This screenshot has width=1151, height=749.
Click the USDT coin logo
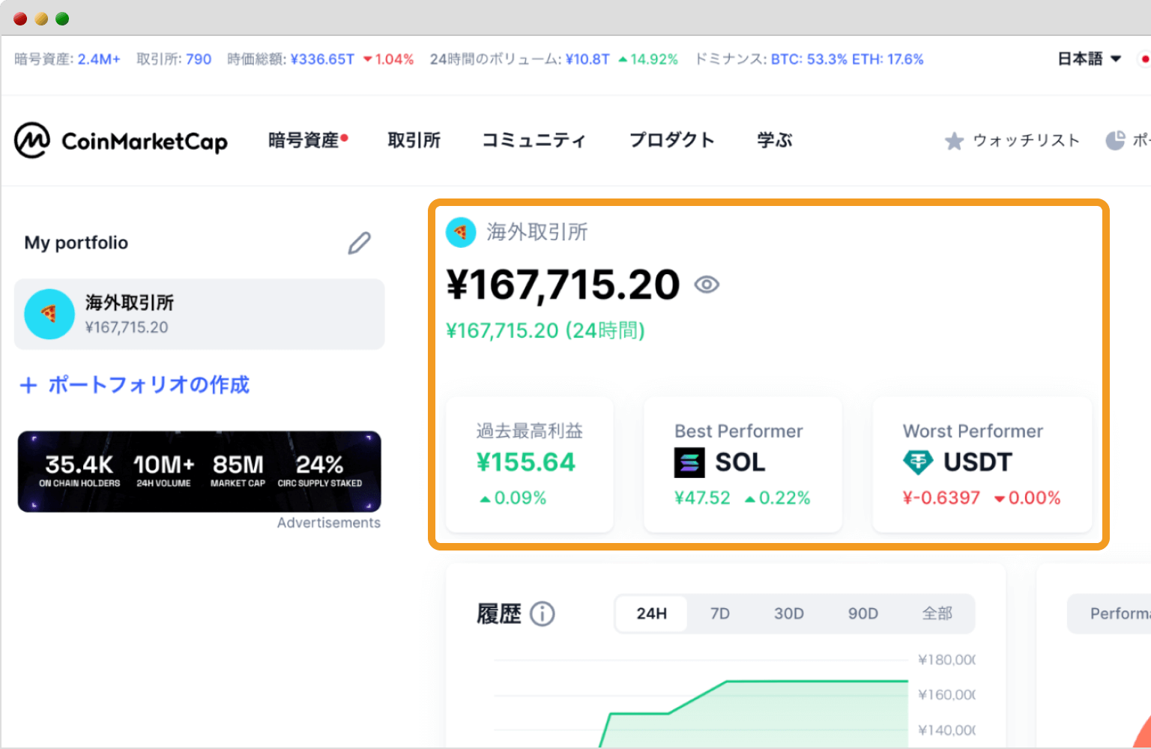coord(918,462)
